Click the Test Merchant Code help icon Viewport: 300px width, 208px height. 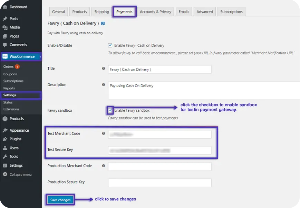tap(104, 133)
